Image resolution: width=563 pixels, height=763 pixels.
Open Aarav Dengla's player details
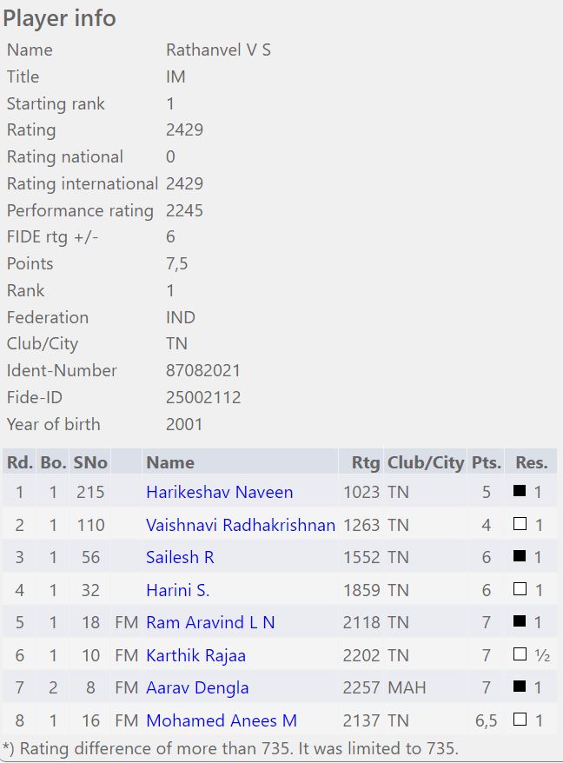197,687
